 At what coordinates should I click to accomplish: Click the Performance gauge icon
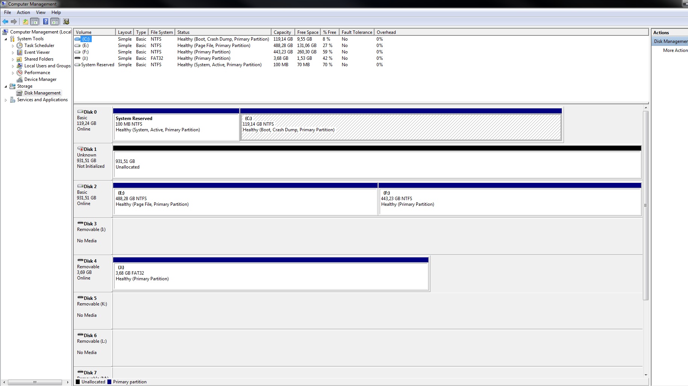20,73
